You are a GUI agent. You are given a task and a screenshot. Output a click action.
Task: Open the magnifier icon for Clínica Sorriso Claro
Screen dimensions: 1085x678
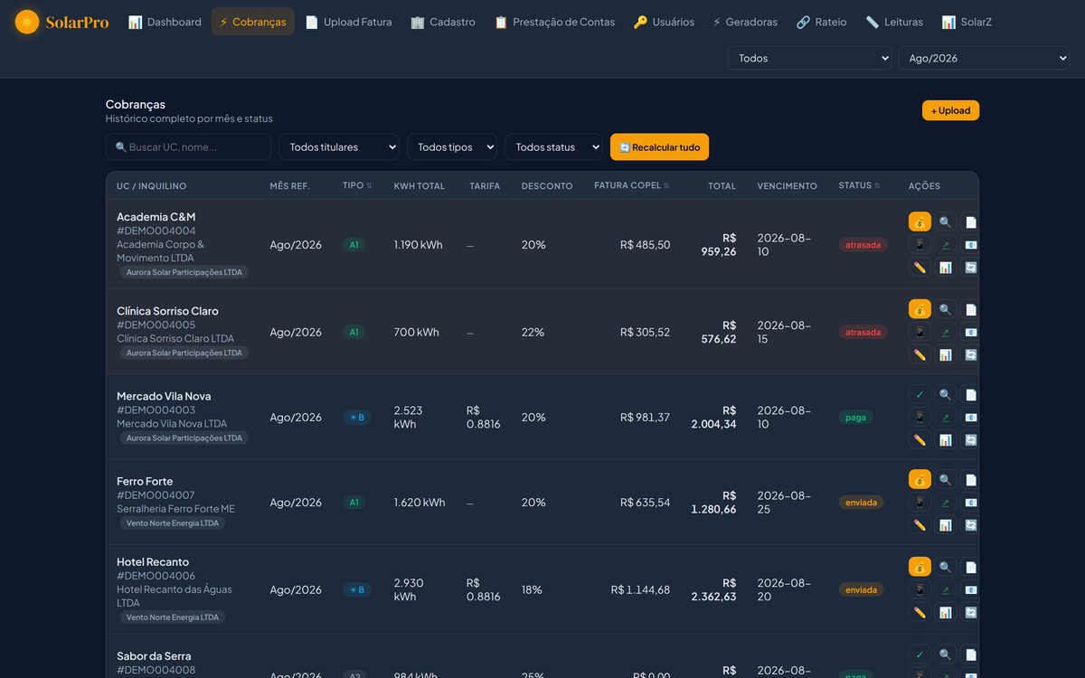coord(945,309)
